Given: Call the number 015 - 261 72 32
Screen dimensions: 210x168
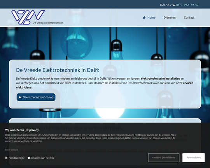Looking at the screenshot, I should pyautogui.click(x=187, y=5).
